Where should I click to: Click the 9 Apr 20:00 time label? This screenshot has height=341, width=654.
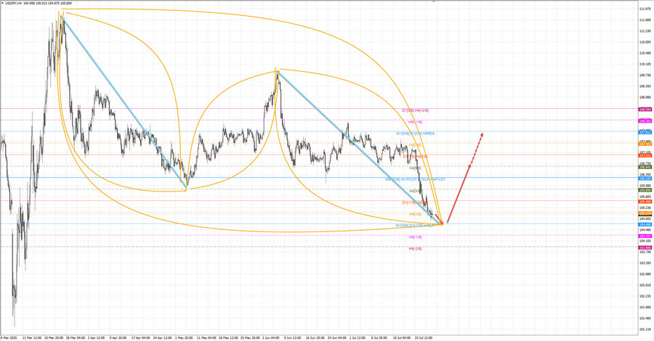118,338
